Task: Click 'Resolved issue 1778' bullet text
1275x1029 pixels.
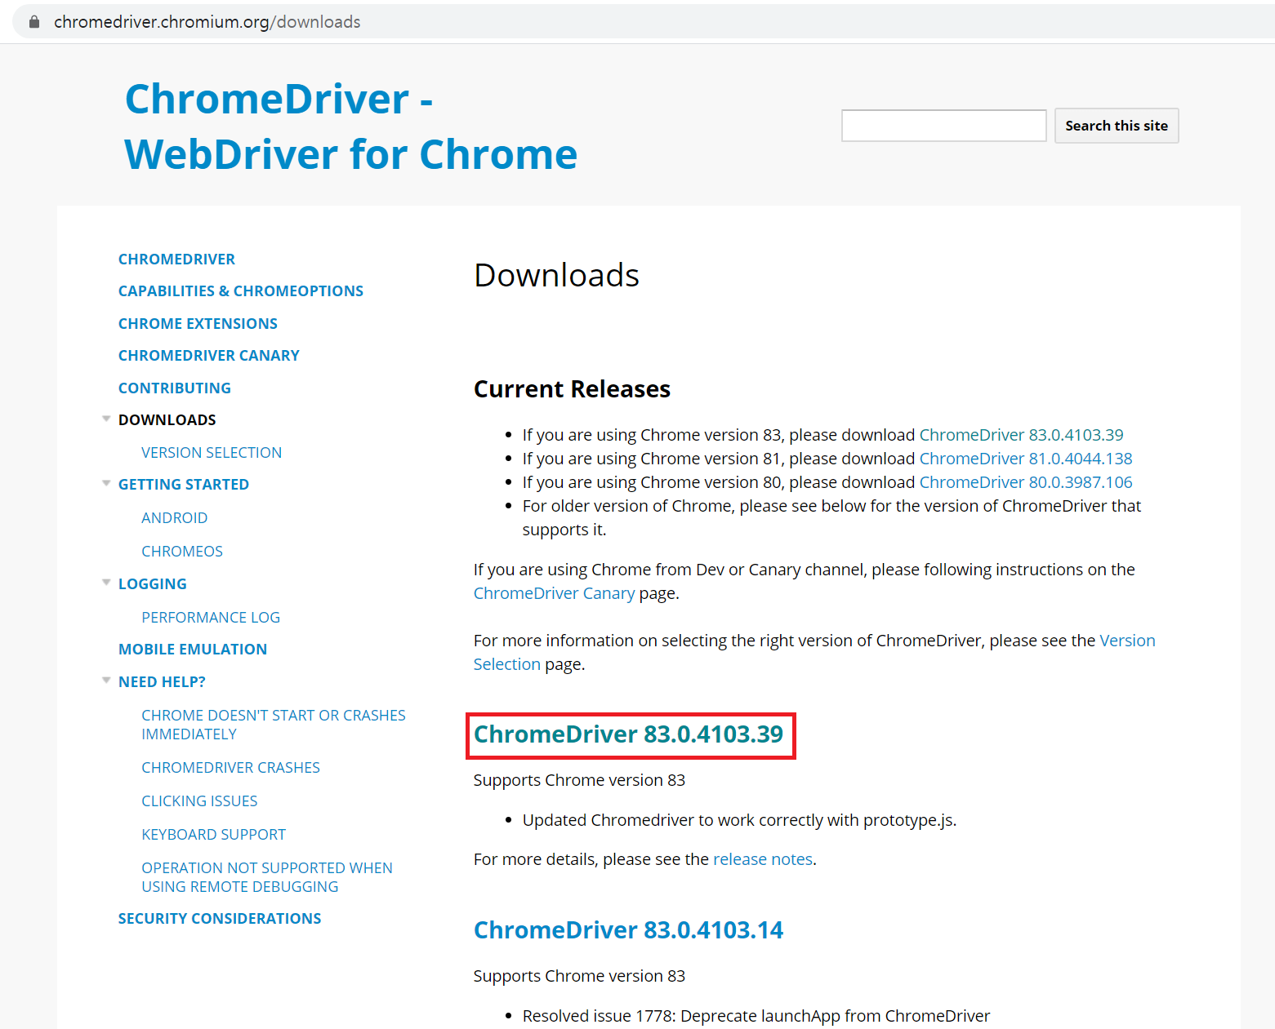Action: click(x=756, y=1016)
